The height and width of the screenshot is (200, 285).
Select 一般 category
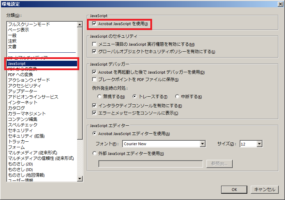12,36
